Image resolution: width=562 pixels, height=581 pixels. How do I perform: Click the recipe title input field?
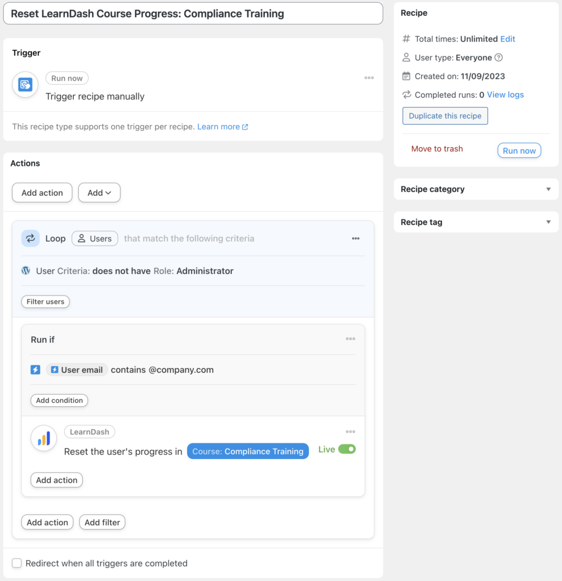(x=192, y=14)
